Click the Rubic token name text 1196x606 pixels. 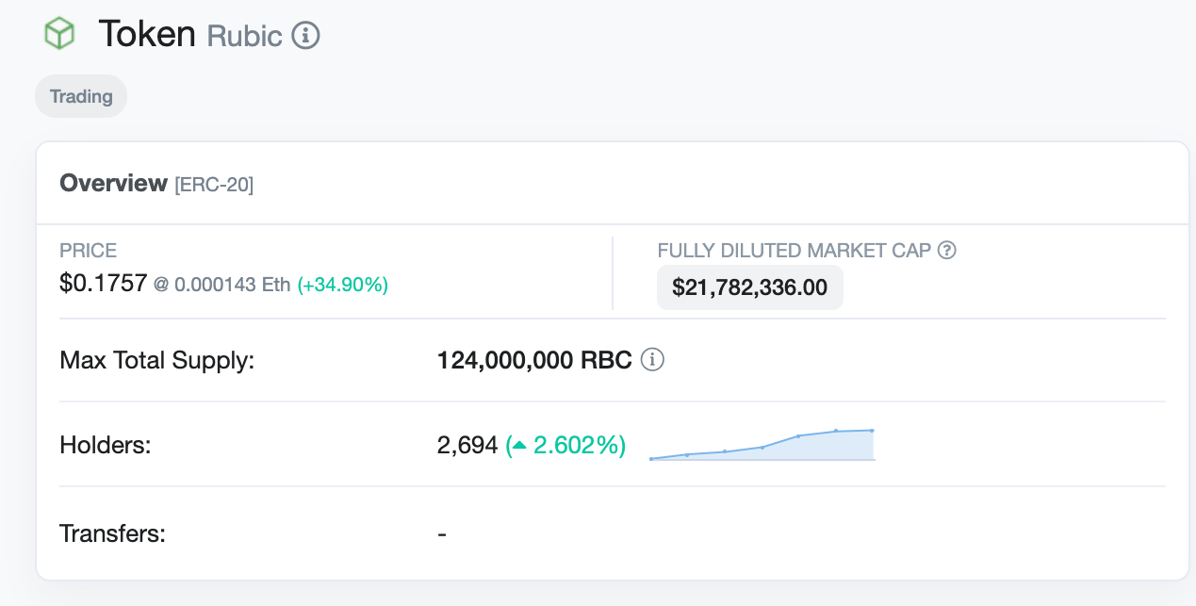(x=244, y=36)
